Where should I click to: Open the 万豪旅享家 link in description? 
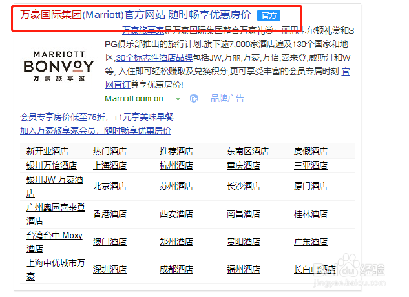pos(143,30)
